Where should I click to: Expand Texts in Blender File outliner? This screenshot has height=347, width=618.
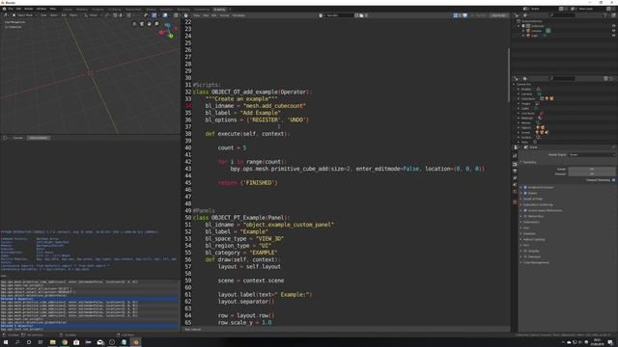point(519,142)
